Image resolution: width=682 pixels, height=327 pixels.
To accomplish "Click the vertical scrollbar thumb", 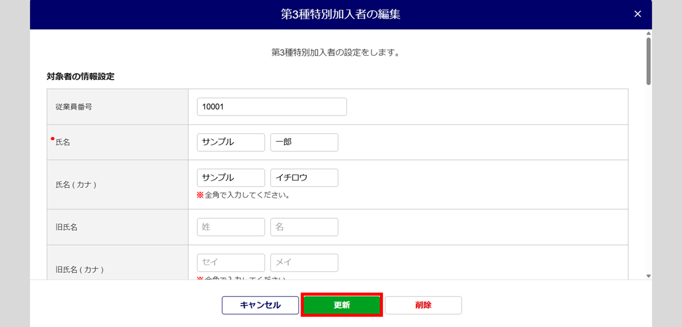I will (648, 61).
